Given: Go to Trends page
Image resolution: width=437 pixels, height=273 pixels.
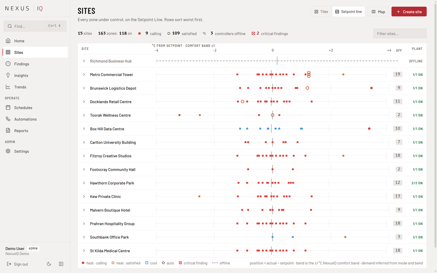Looking at the screenshot, I should pyautogui.click(x=35, y=87).
